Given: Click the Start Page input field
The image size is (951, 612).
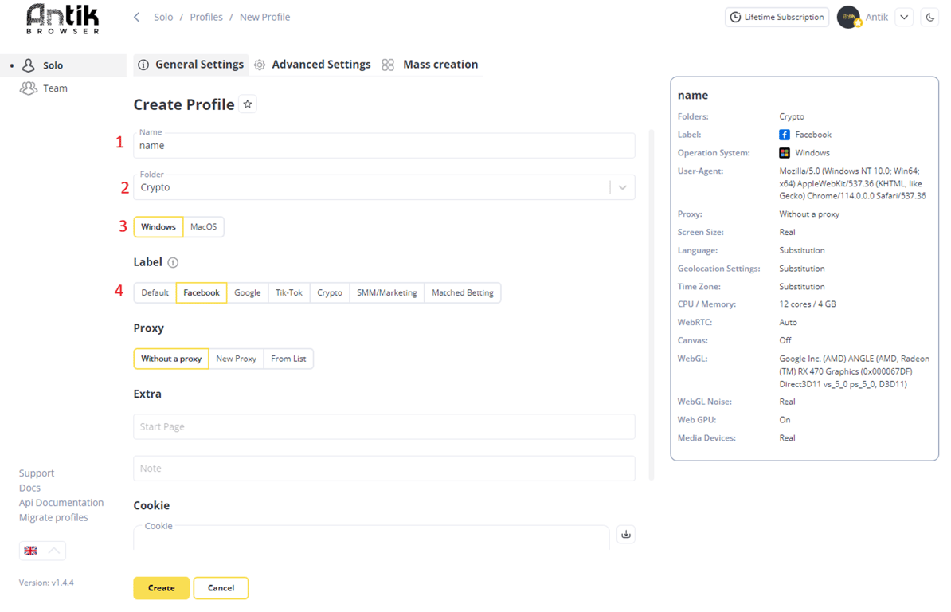Looking at the screenshot, I should 384,427.
